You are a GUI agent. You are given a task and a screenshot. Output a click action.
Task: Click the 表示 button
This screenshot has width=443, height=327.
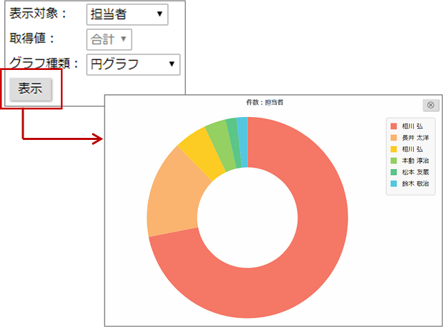point(30,89)
